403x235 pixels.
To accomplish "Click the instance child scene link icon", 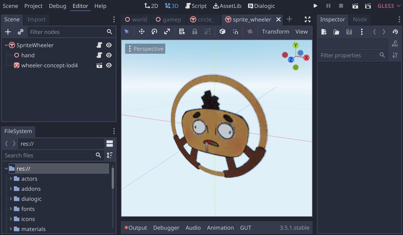I will (20, 32).
